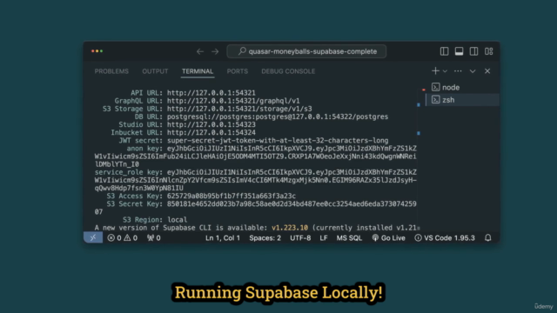557x313 pixels.
Task: Click the Ln 1, Col 1 indicator
Action: [x=223, y=237]
